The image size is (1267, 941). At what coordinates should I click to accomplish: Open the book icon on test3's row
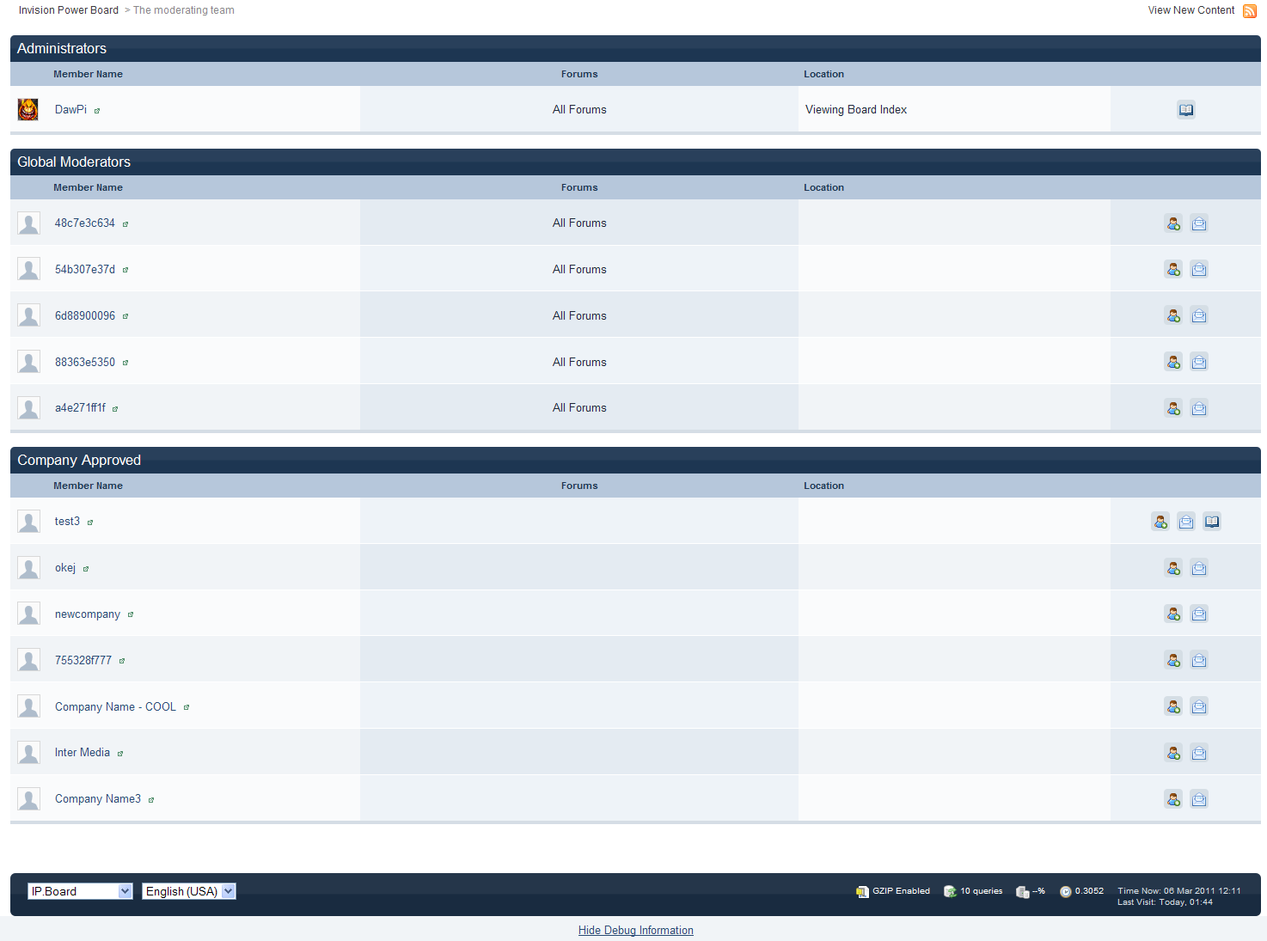tap(1212, 521)
